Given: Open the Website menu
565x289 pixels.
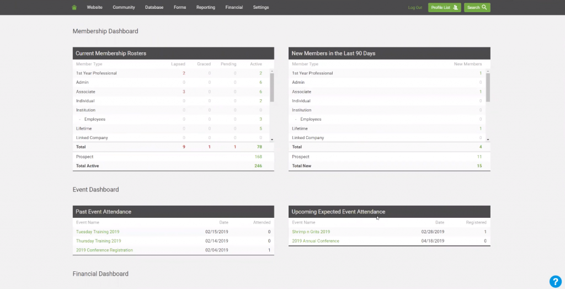Looking at the screenshot, I should 94,7.
